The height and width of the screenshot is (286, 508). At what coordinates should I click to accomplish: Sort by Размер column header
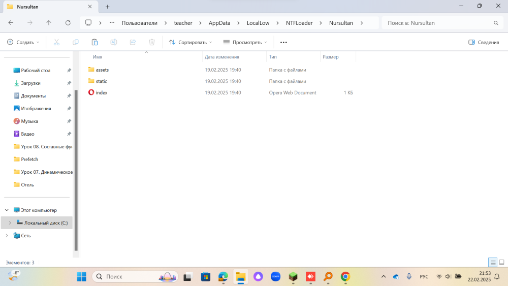[x=331, y=57]
